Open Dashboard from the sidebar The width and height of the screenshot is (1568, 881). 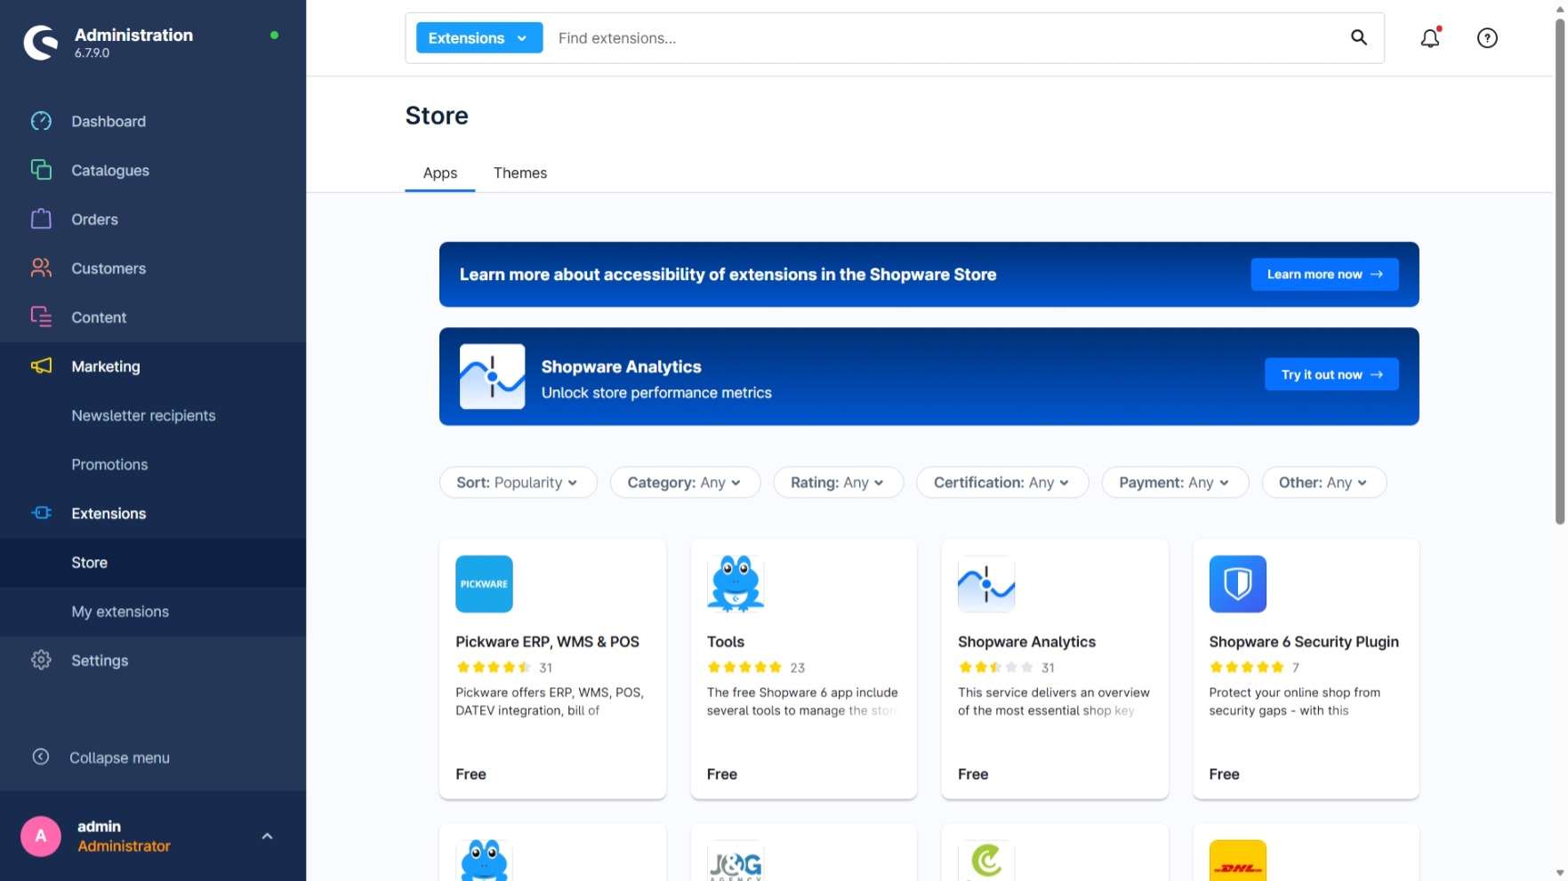click(109, 121)
